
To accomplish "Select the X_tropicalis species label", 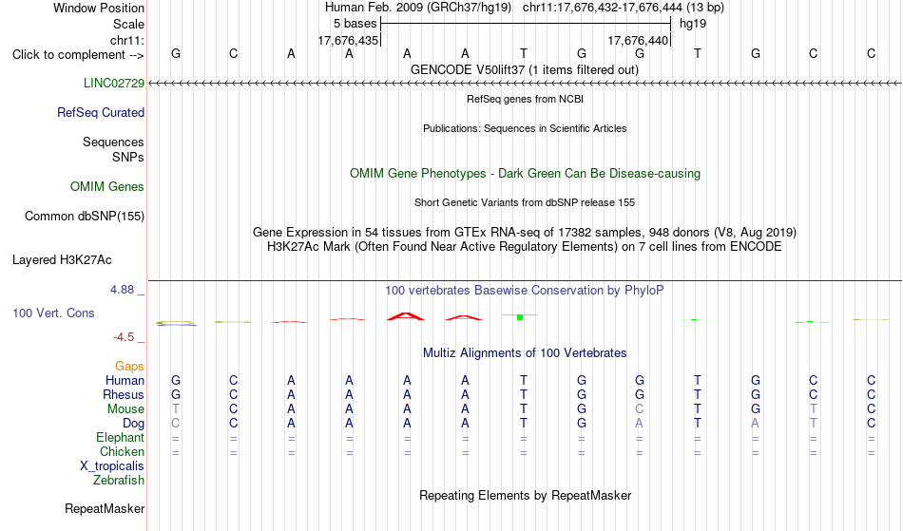I will tap(112, 466).
